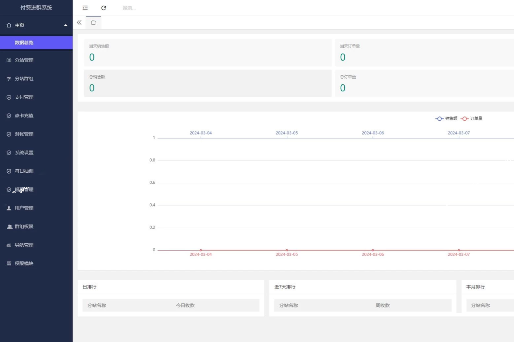Open the home tab with the house icon
The image size is (514, 342).
[93, 22]
